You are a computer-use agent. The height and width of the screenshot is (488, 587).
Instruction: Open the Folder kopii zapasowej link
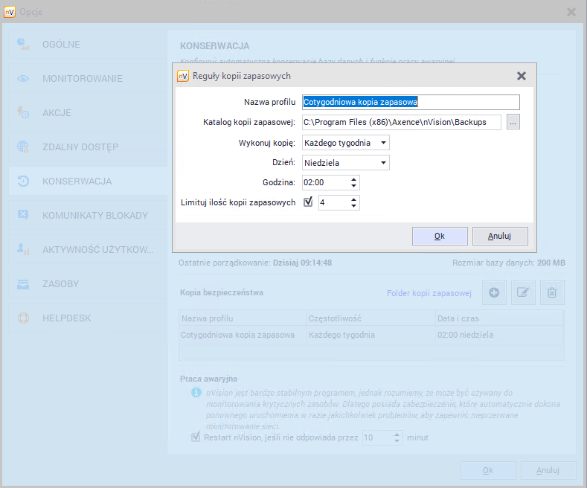click(429, 293)
